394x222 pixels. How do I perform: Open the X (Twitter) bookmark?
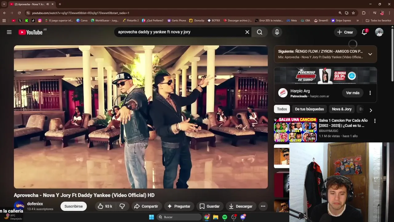point(20,21)
